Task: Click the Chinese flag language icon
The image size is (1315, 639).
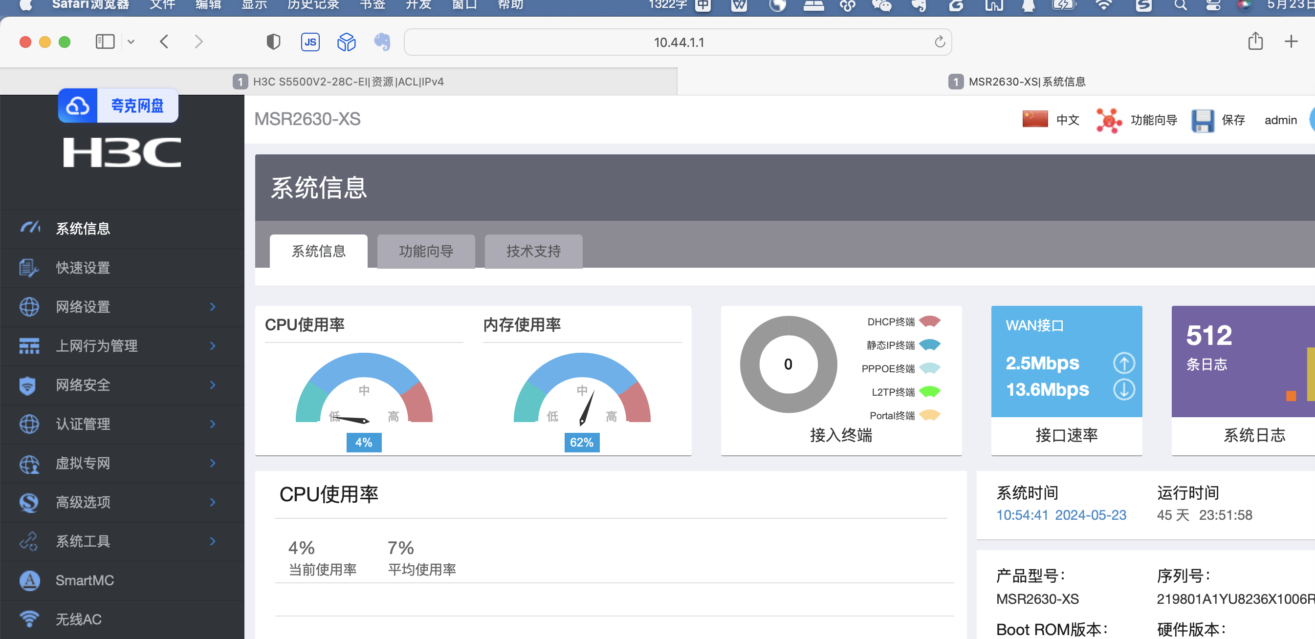Action: 1035,119
